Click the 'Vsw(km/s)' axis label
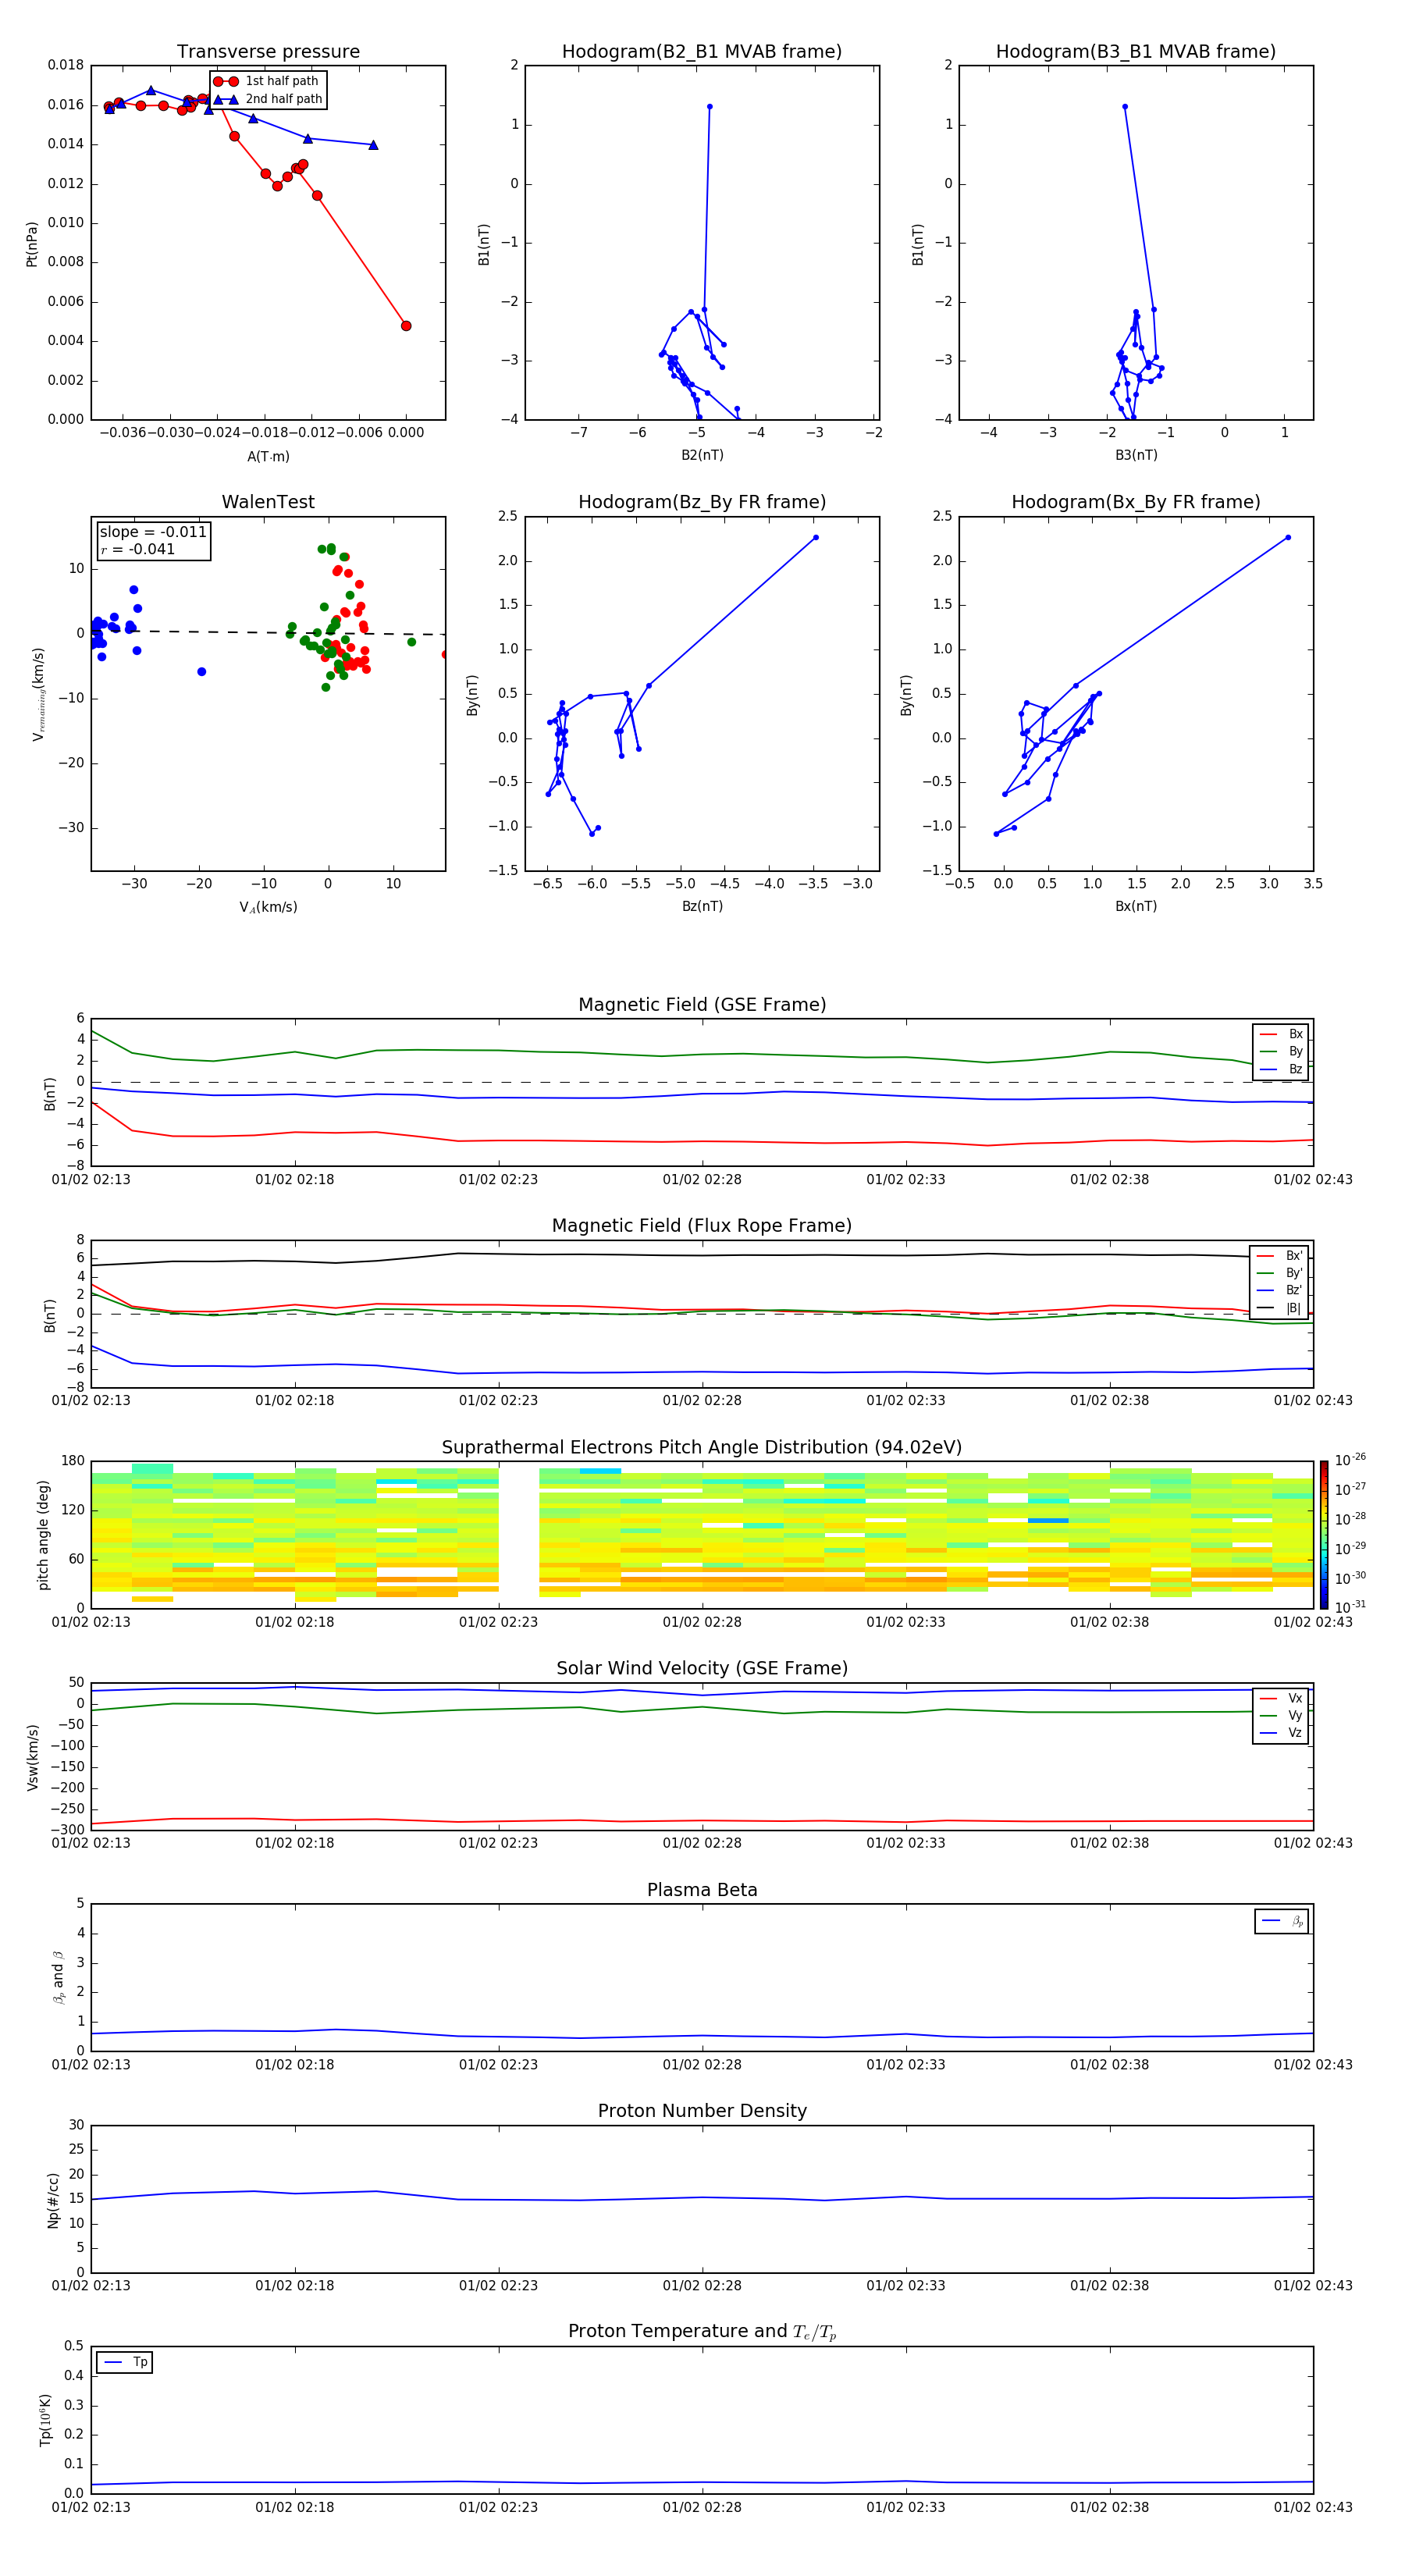The image size is (1405, 2576). (32, 1757)
